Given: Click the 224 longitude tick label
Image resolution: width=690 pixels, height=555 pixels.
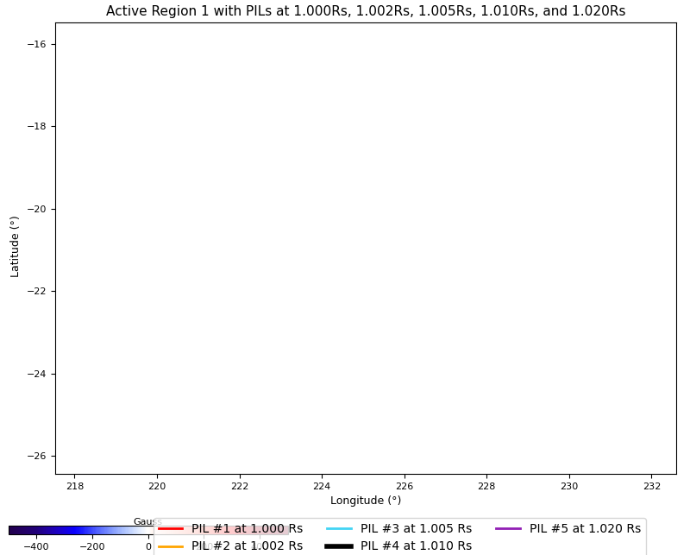Looking at the screenshot, I should click(x=322, y=485).
